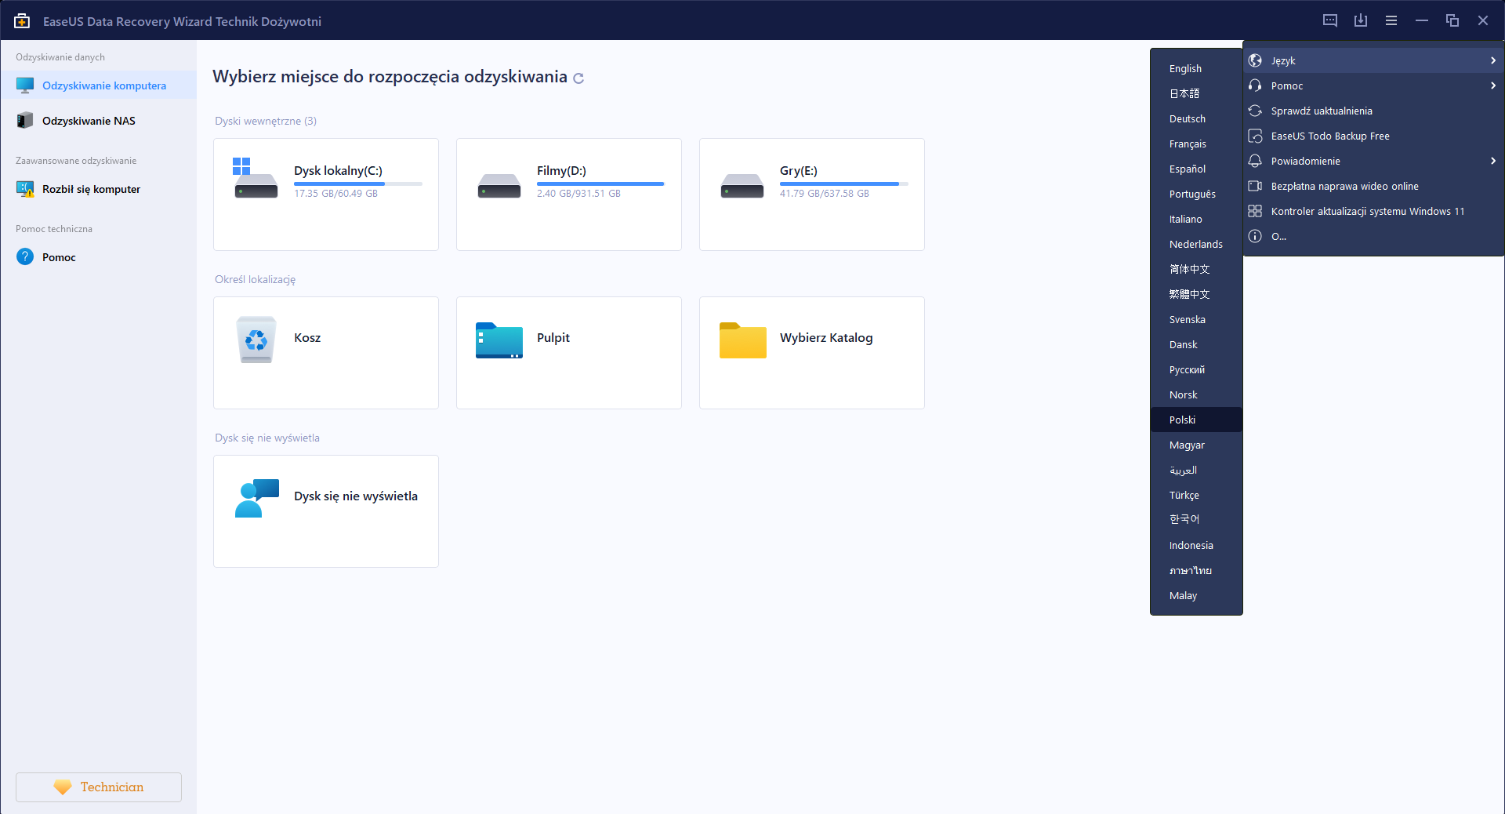
Task: Click the Dysk lokalny(C:) usage bar
Action: (x=358, y=184)
